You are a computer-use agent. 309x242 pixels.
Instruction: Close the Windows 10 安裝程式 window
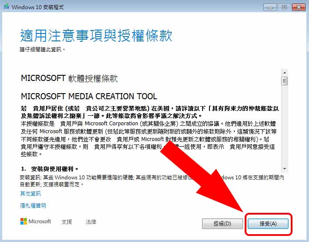[x=299, y=7]
